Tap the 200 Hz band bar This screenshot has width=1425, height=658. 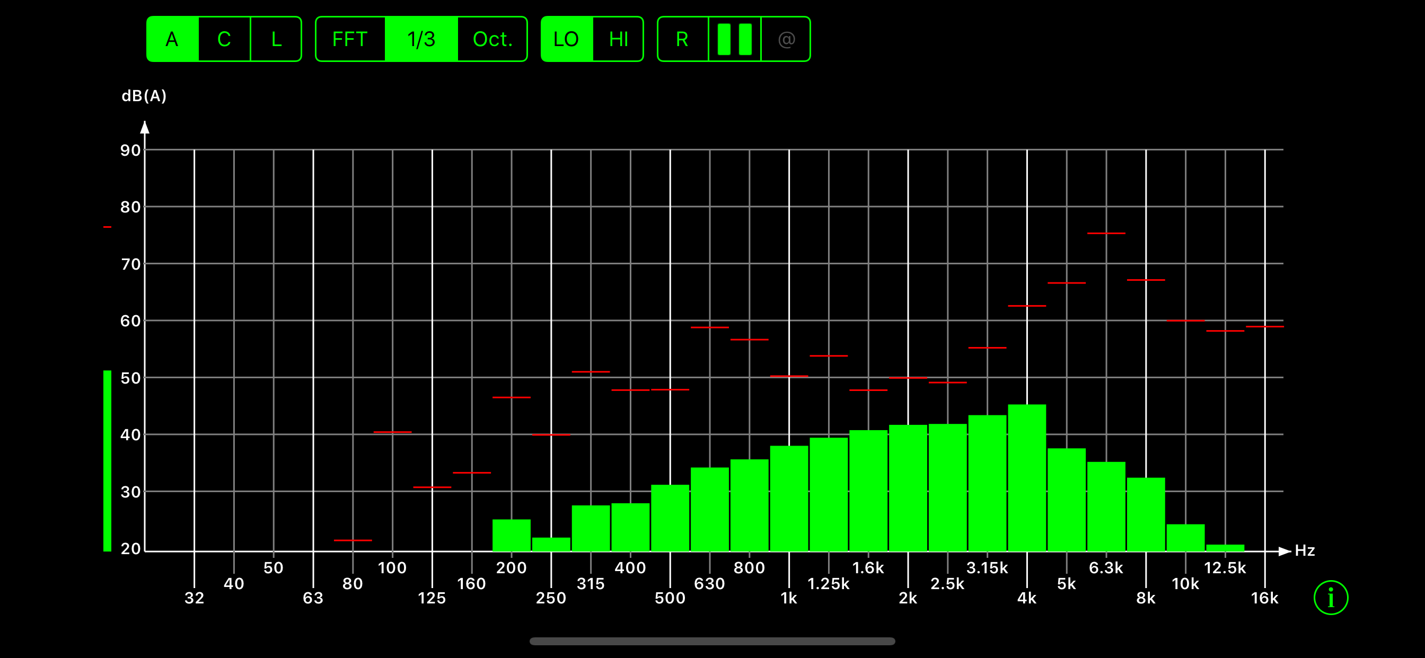click(x=511, y=535)
